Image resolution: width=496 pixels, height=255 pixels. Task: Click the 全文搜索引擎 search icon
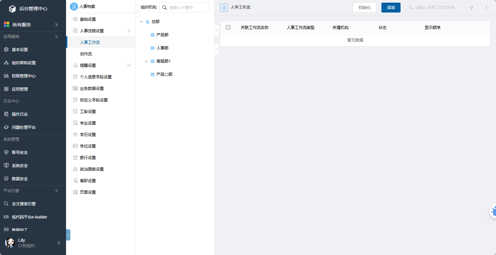coord(6,204)
